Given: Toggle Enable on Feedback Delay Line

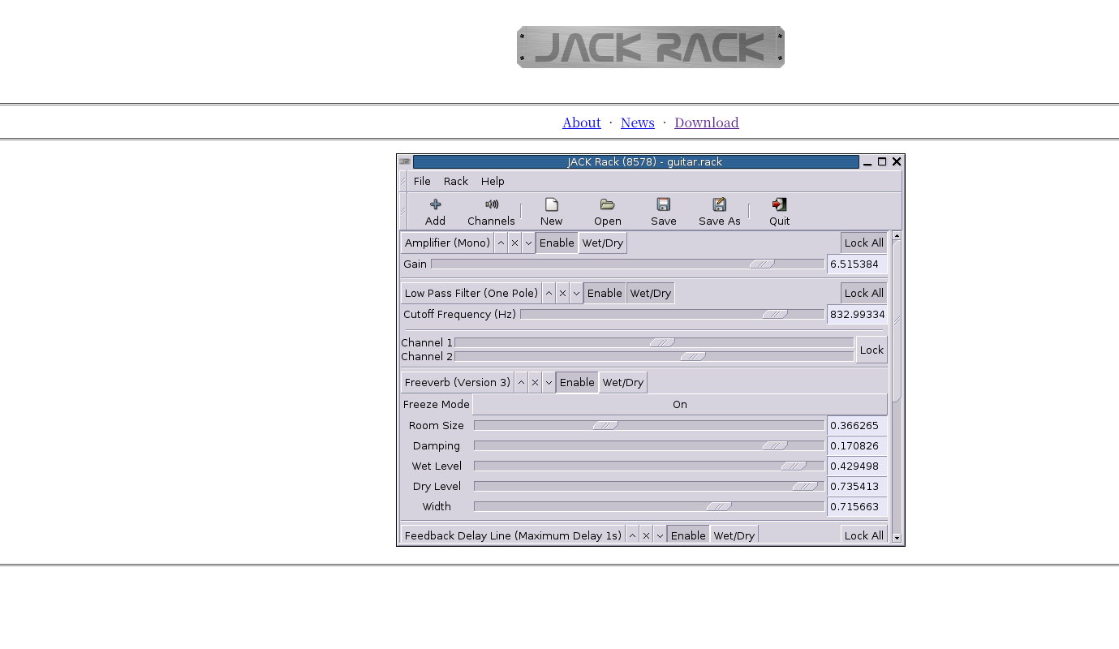Looking at the screenshot, I should 688,535.
